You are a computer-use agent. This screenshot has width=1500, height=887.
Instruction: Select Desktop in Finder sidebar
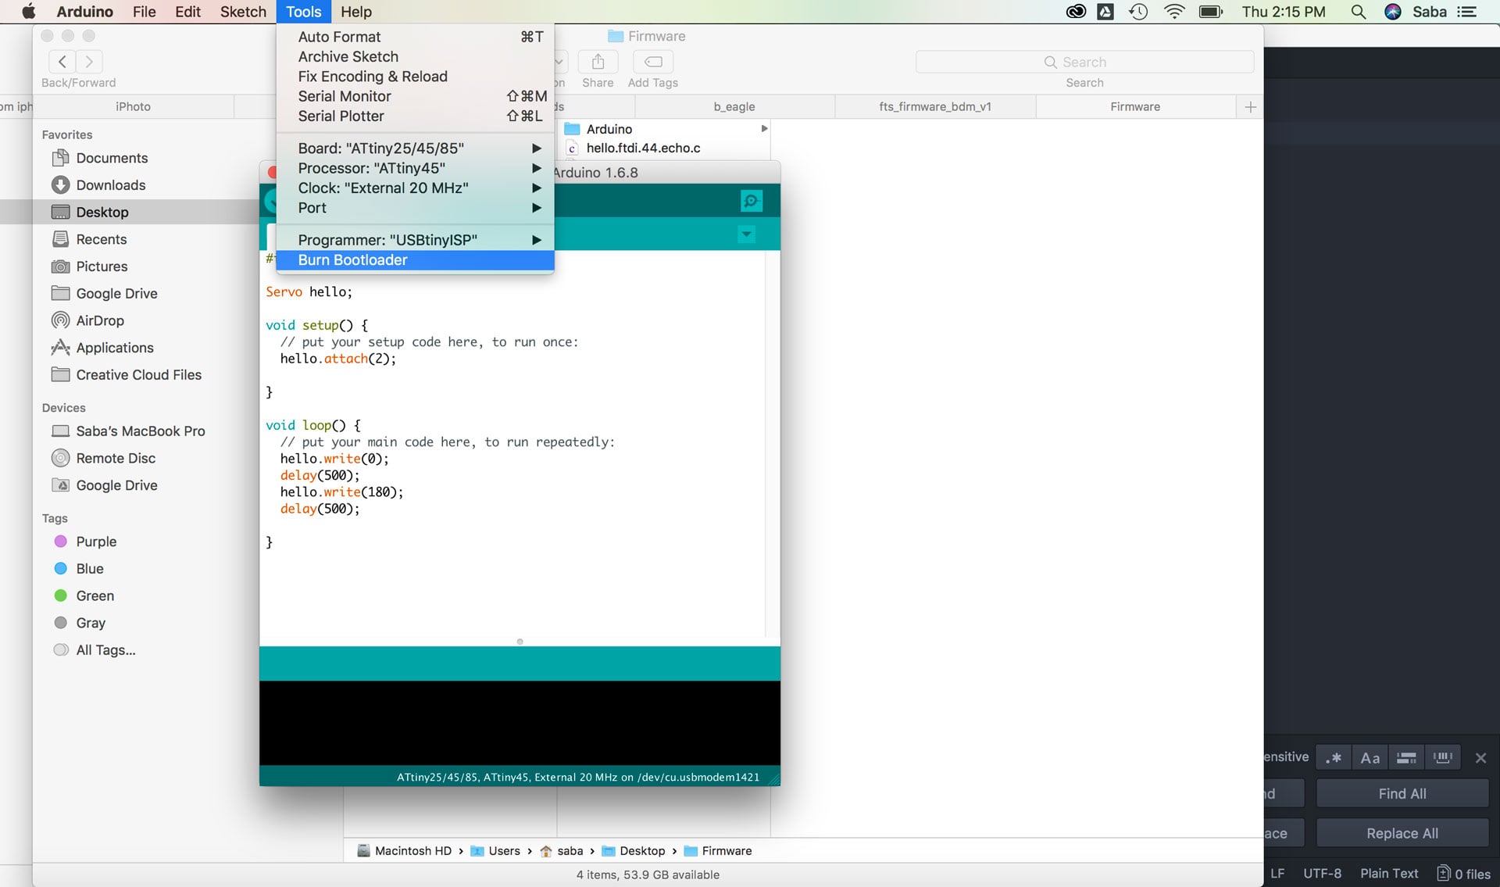click(x=102, y=212)
